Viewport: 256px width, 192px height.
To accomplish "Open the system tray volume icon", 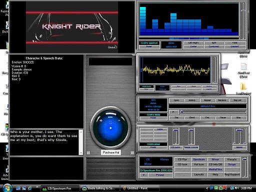I will [x=236, y=188].
